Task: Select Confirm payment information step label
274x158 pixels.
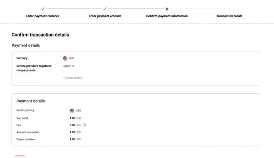Action: (x=167, y=16)
